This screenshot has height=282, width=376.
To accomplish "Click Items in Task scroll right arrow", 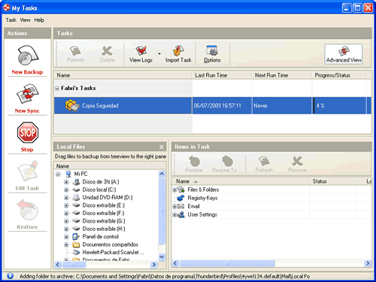I will tap(368, 263).
